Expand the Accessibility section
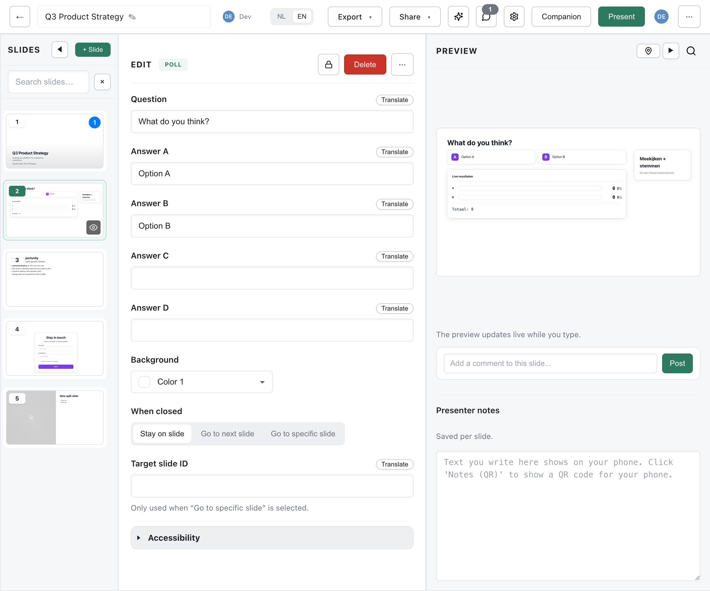Viewport: 710px width, 591px height. coord(272,537)
